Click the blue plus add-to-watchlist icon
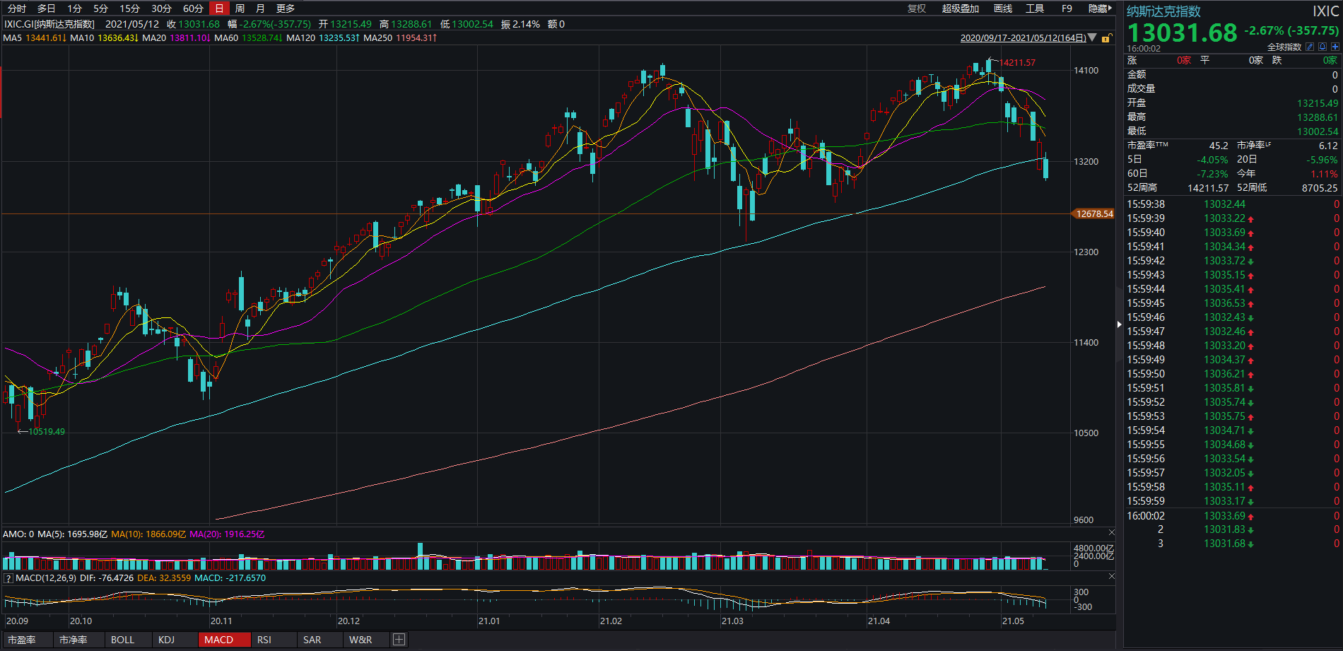Image resolution: width=1343 pixels, height=651 pixels. 1335,47
